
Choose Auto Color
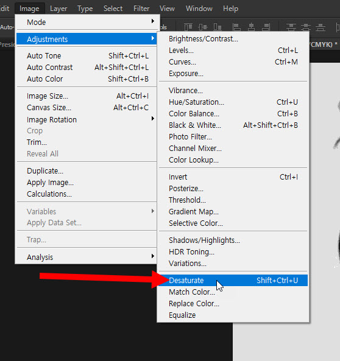click(87, 79)
